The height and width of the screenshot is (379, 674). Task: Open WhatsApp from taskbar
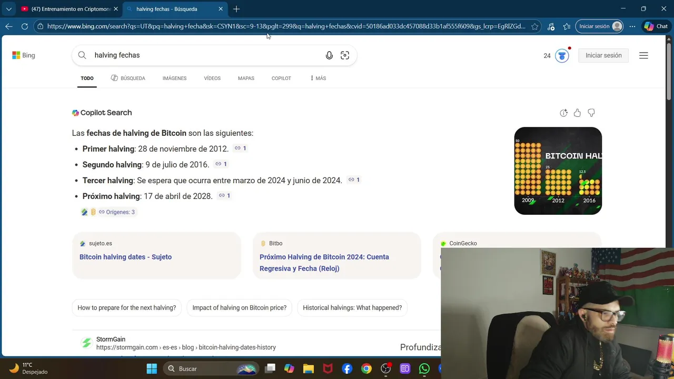point(424,369)
